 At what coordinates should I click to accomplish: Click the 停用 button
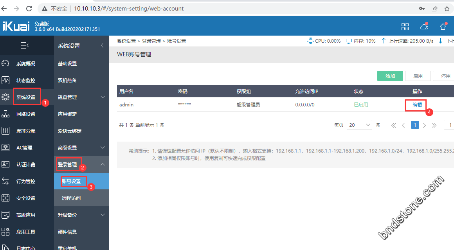pos(444,76)
